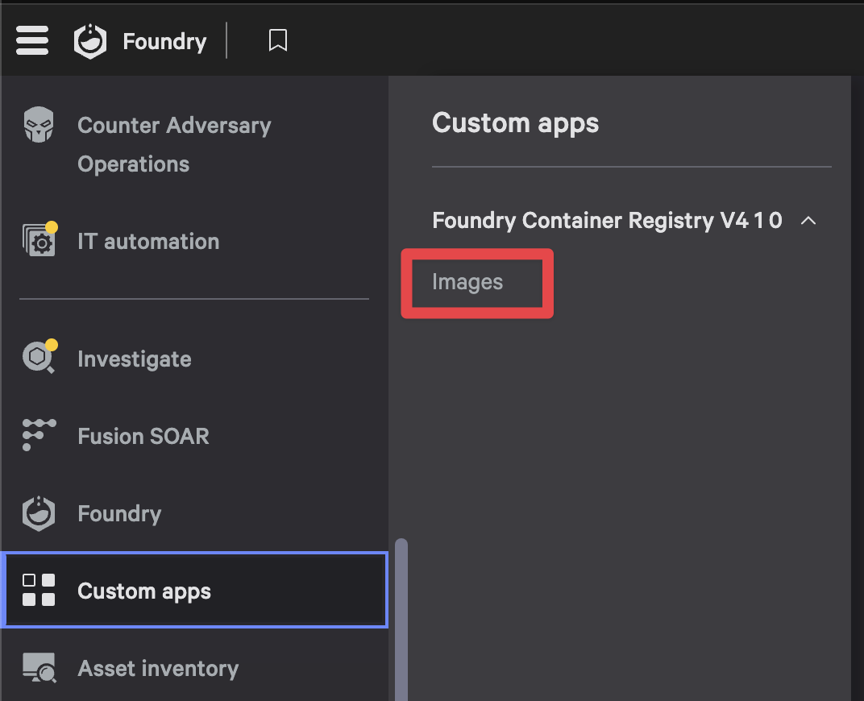Click the Fusion SOAR workflow icon
Viewport: 864px width, 701px height.
tap(39, 435)
